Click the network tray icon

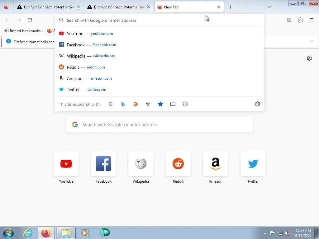[x=280, y=233]
